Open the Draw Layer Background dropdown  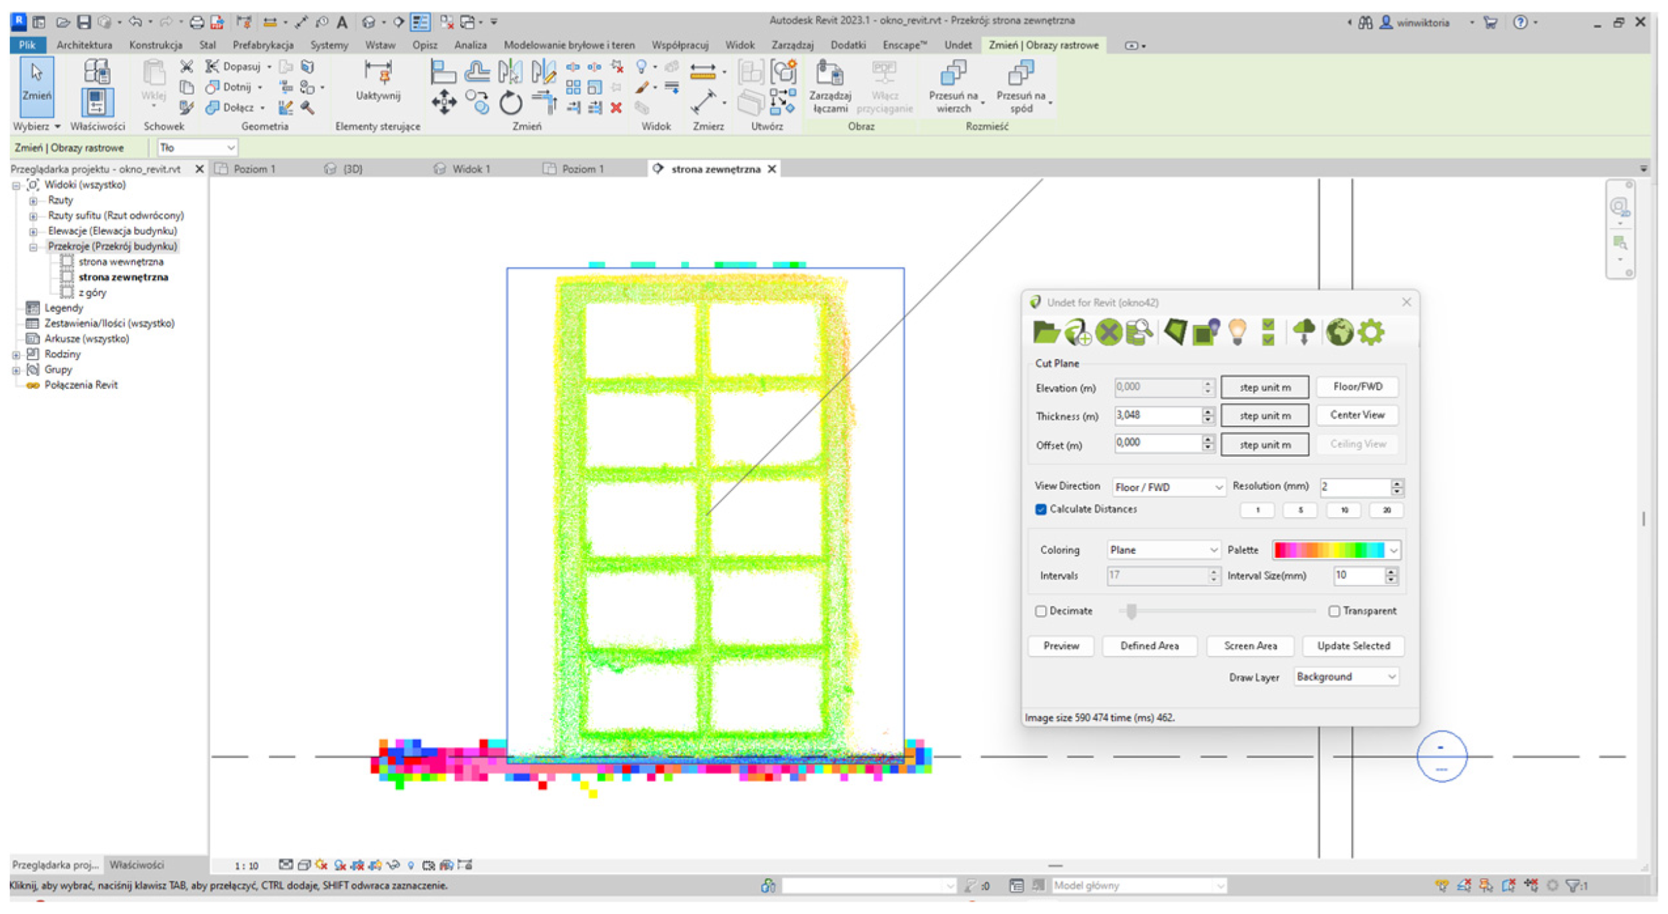pyautogui.click(x=1345, y=677)
